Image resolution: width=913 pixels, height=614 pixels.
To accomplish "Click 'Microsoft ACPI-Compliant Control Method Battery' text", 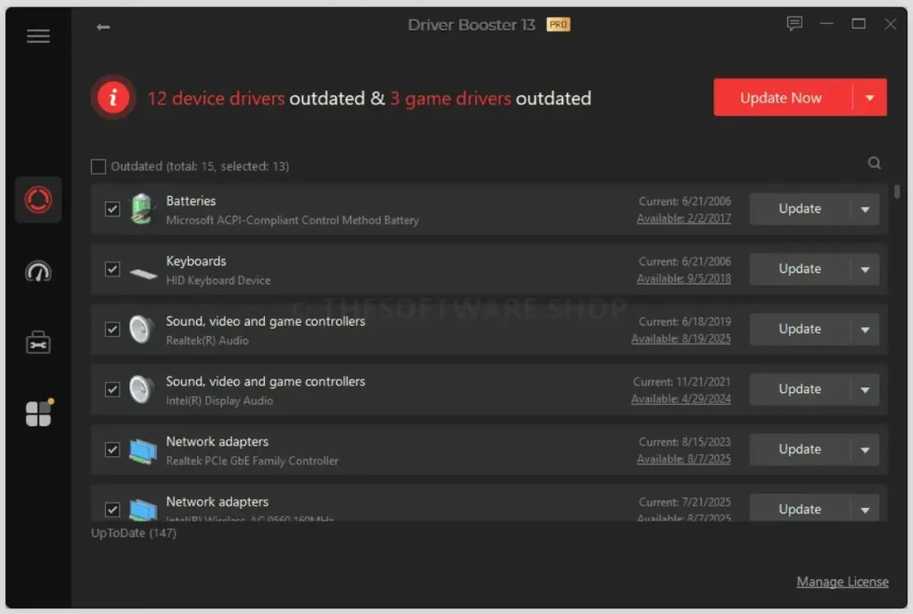I will 292,220.
